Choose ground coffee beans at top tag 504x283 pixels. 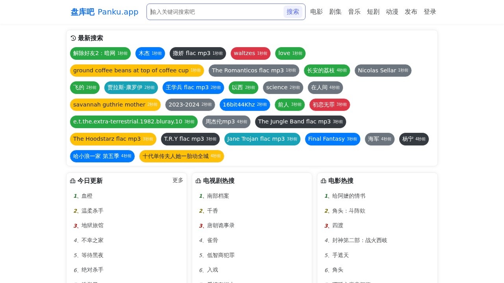(137, 71)
